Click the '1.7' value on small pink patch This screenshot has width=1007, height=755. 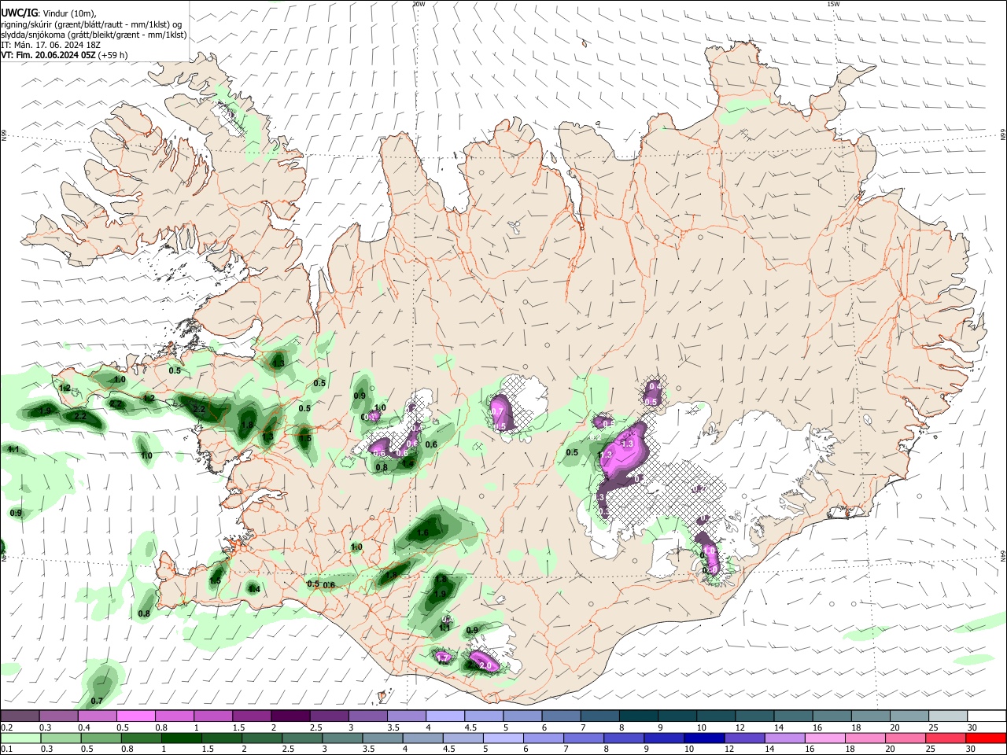[443, 657]
